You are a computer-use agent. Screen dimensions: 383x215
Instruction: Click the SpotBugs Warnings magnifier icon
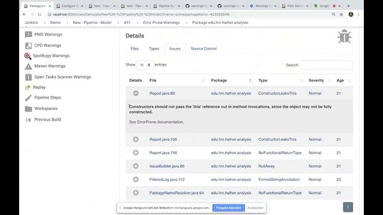pos(28,56)
